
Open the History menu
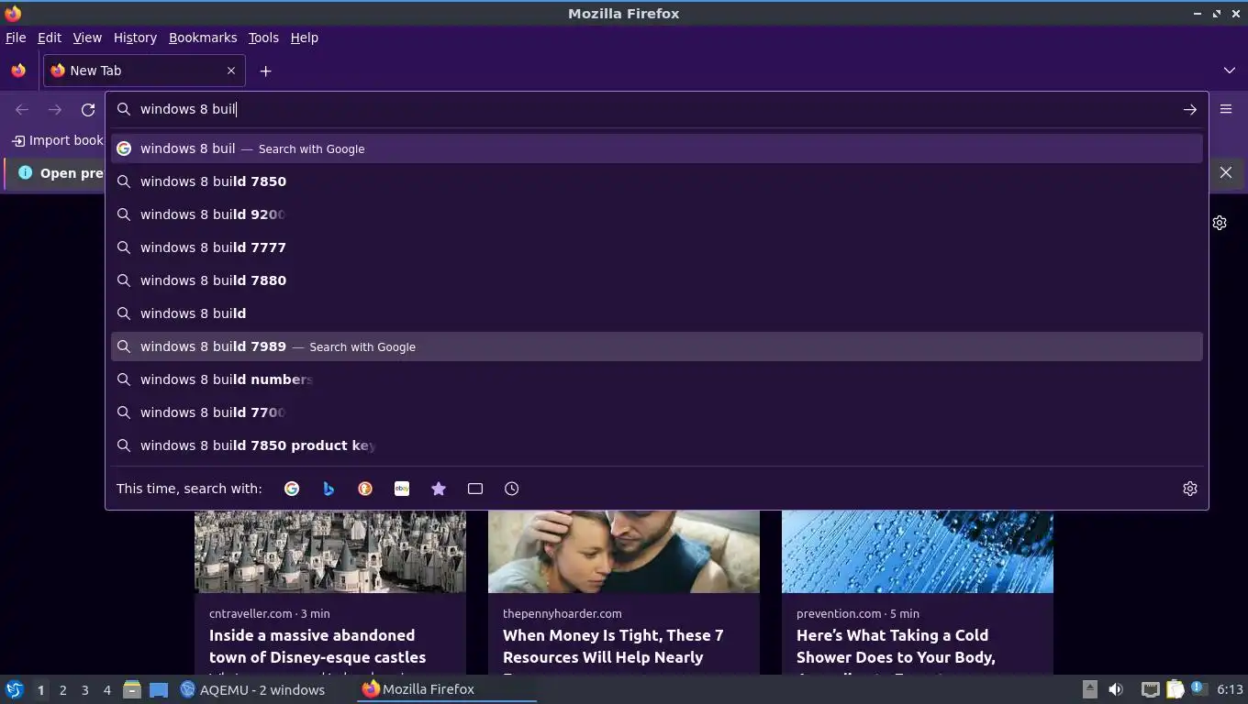pos(135,38)
